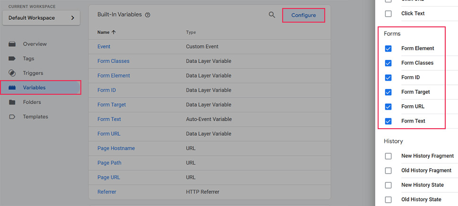
Task: Click the Folders sidebar icon
Action: click(x=12, y=102)
